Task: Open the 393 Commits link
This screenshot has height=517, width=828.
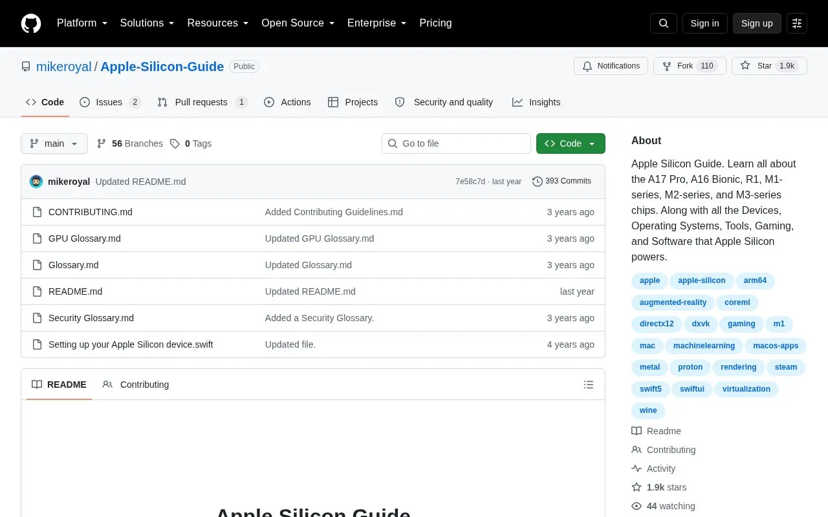Action: (561, 182)
